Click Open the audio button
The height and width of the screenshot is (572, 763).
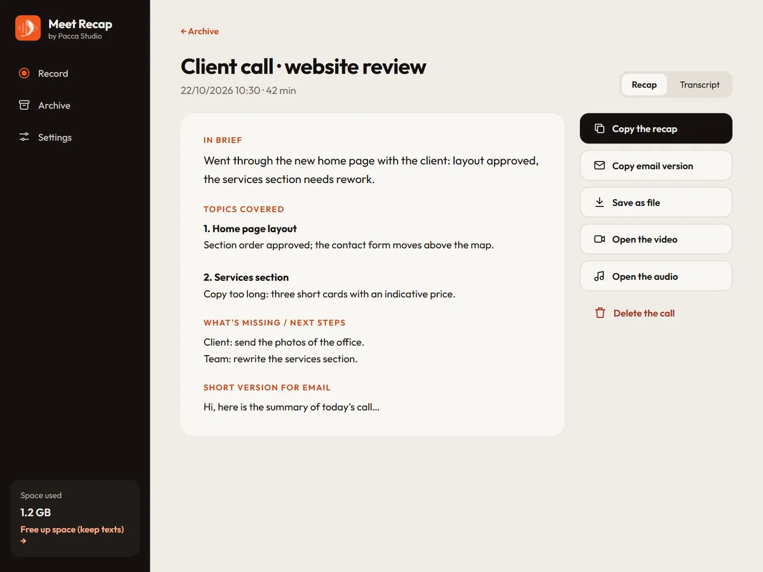pos(656,276)
